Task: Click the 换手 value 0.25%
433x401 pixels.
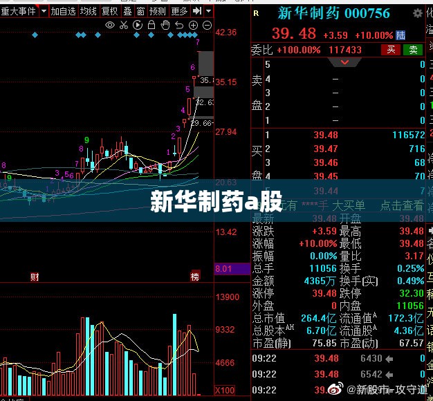Action: point(411,268)
